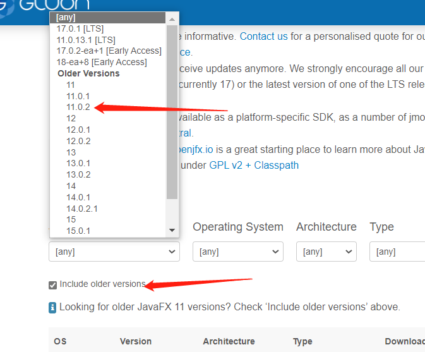425x352 pixels.
Task: Open the Operating System dropdown
Action: [238, 252]
